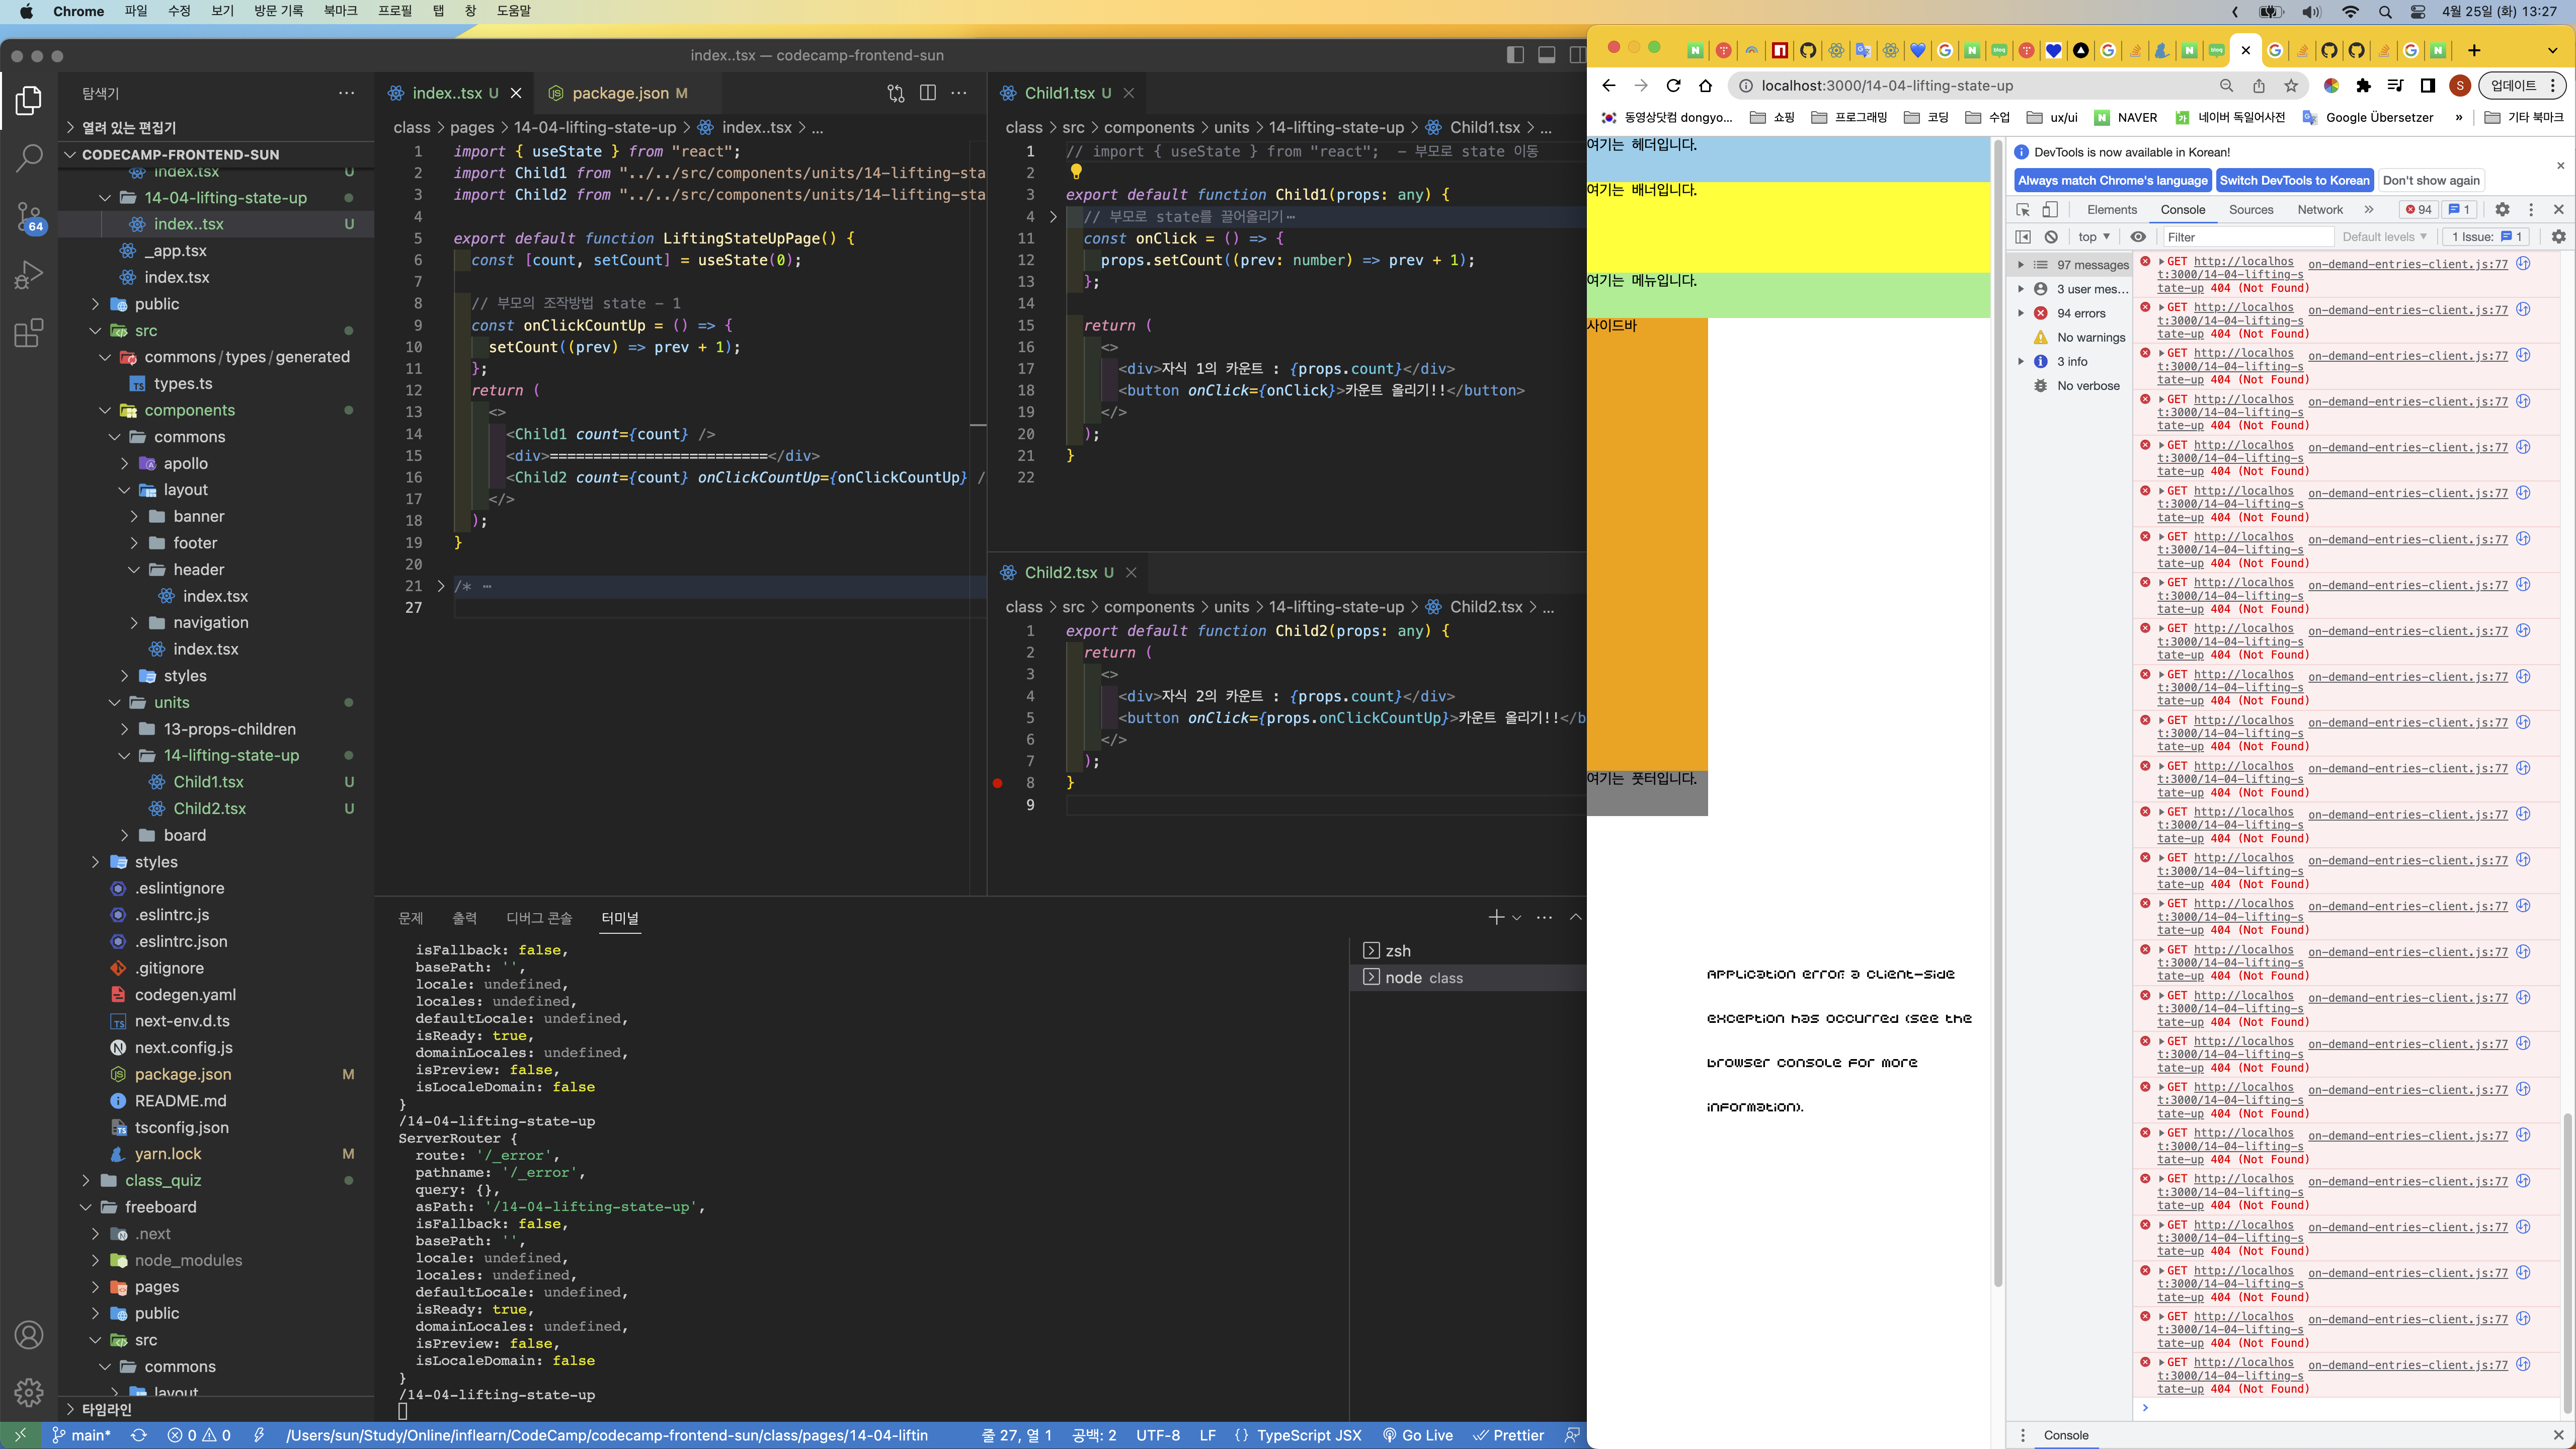Open the Explorer view in VS Code activity bar
Viewport: 2576px width, 1449px height.
[29, 100]
